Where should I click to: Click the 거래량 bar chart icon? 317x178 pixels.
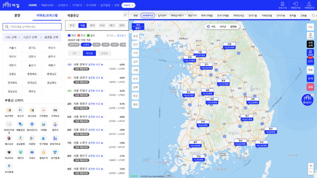(x=43, y=125)
